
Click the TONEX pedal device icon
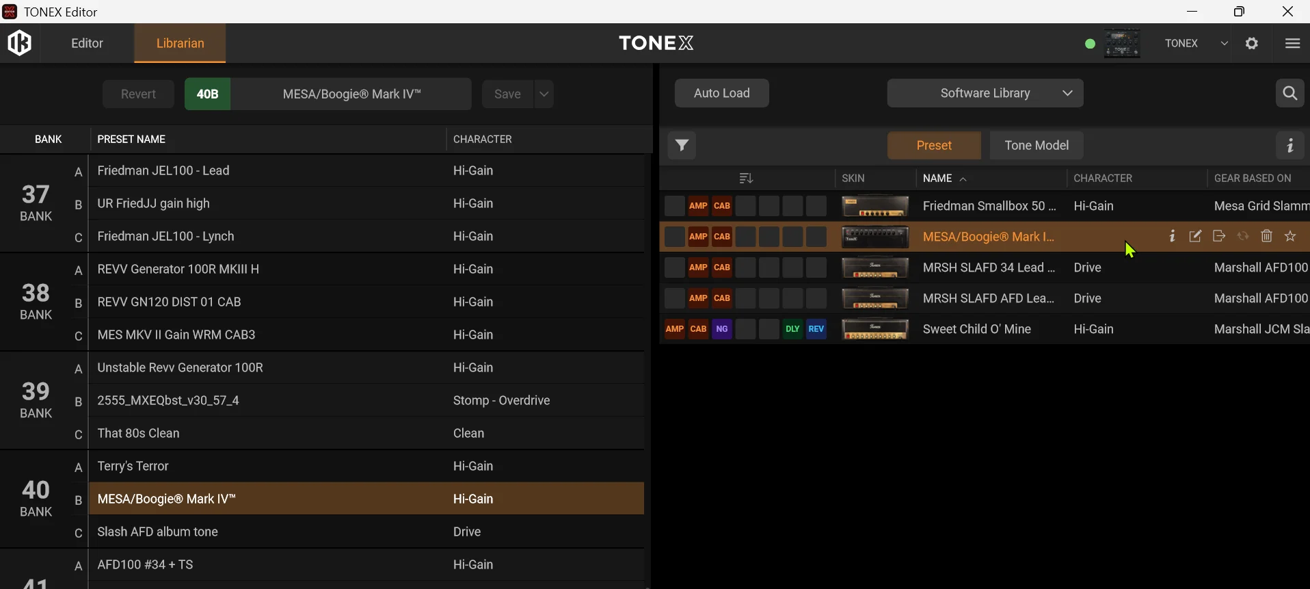[x=1123, y=44]
